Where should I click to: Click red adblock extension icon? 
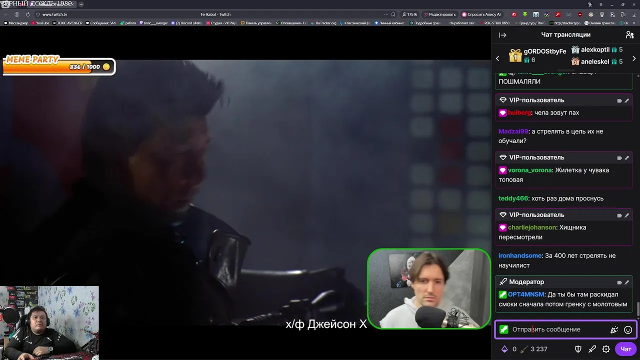point(580,14)
